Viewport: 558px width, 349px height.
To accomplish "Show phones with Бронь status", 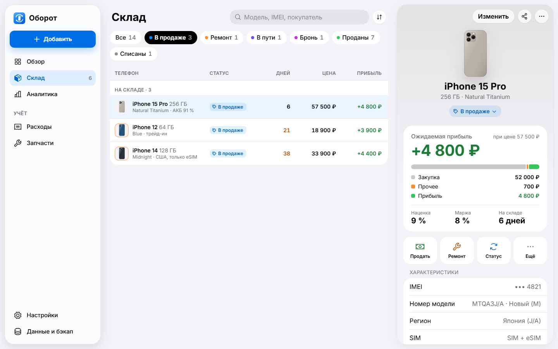I will (x=309, y=38).
